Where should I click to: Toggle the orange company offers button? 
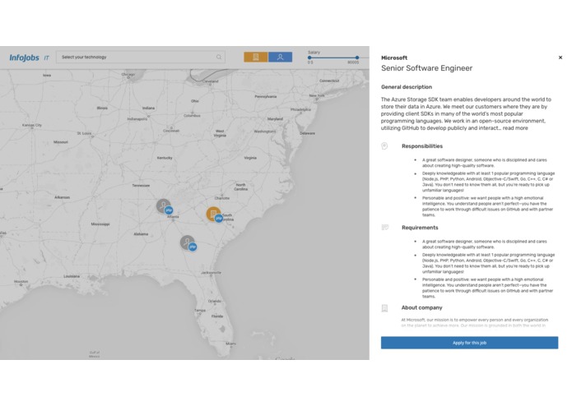click(x=256, y=58)
